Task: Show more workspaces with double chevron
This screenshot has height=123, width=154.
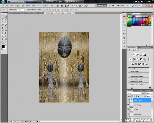Action: click(x=127, y=6)
